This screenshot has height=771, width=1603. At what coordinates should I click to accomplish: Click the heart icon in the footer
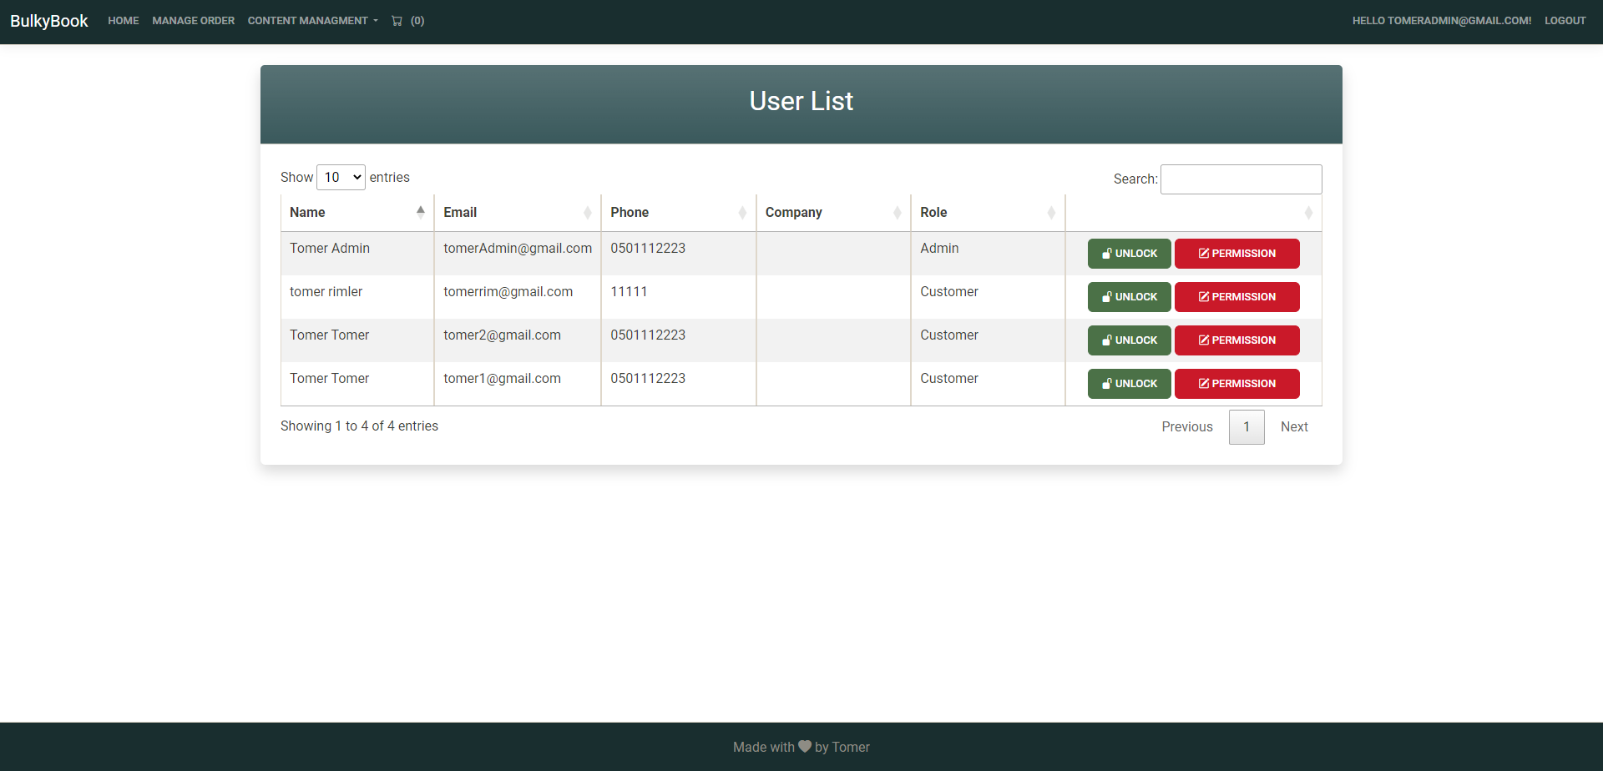(x=804, y=746)
